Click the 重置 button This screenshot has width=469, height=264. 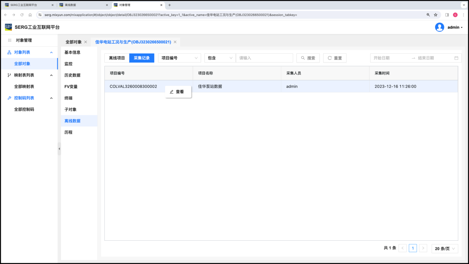[335, 58]
